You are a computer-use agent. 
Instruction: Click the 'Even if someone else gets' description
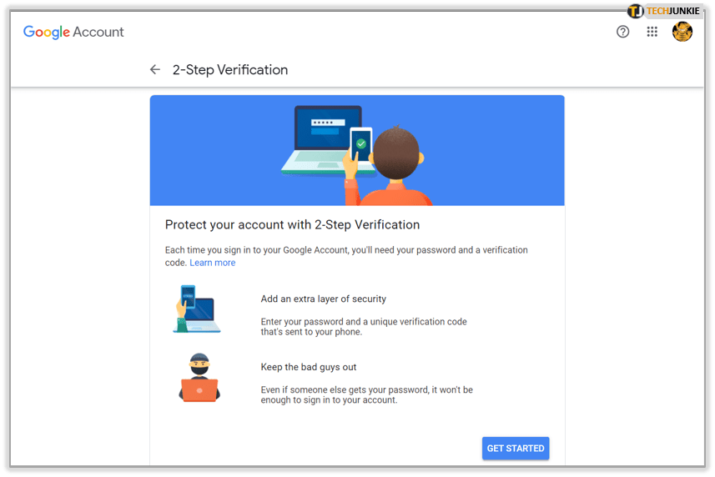pos(366,394)
